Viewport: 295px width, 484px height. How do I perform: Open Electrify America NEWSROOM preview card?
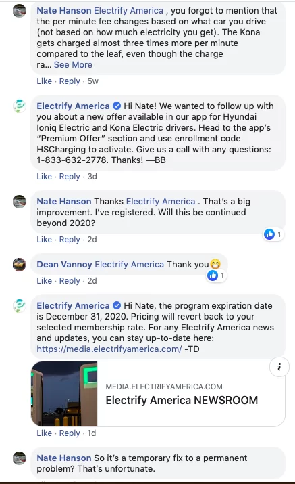click(x=158, y=394)
